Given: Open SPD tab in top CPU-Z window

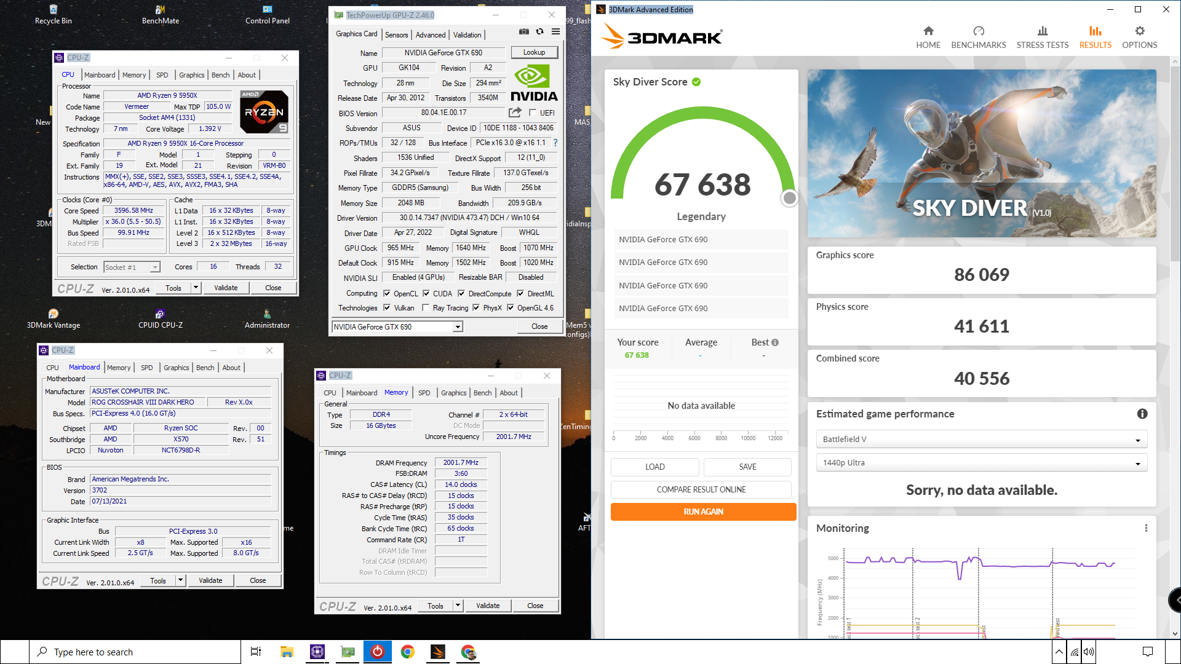Looking at the screenshot, I should (162, 75).
